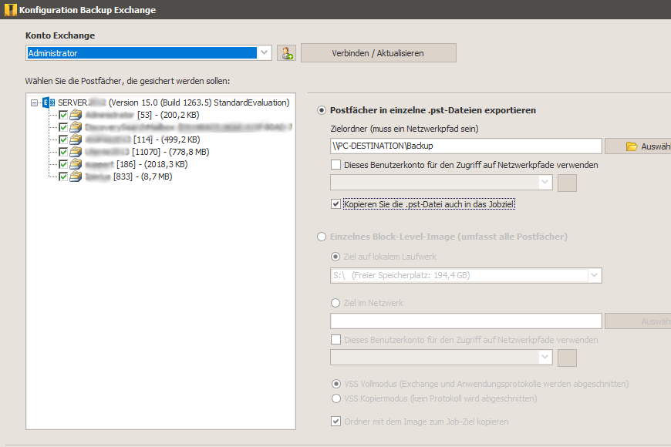Click the Exchange server icon in the tree

(x=49, y=103)
